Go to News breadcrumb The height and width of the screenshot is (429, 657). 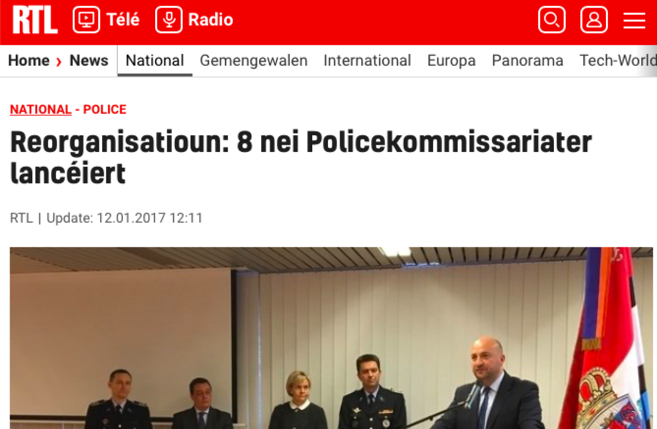89,61
